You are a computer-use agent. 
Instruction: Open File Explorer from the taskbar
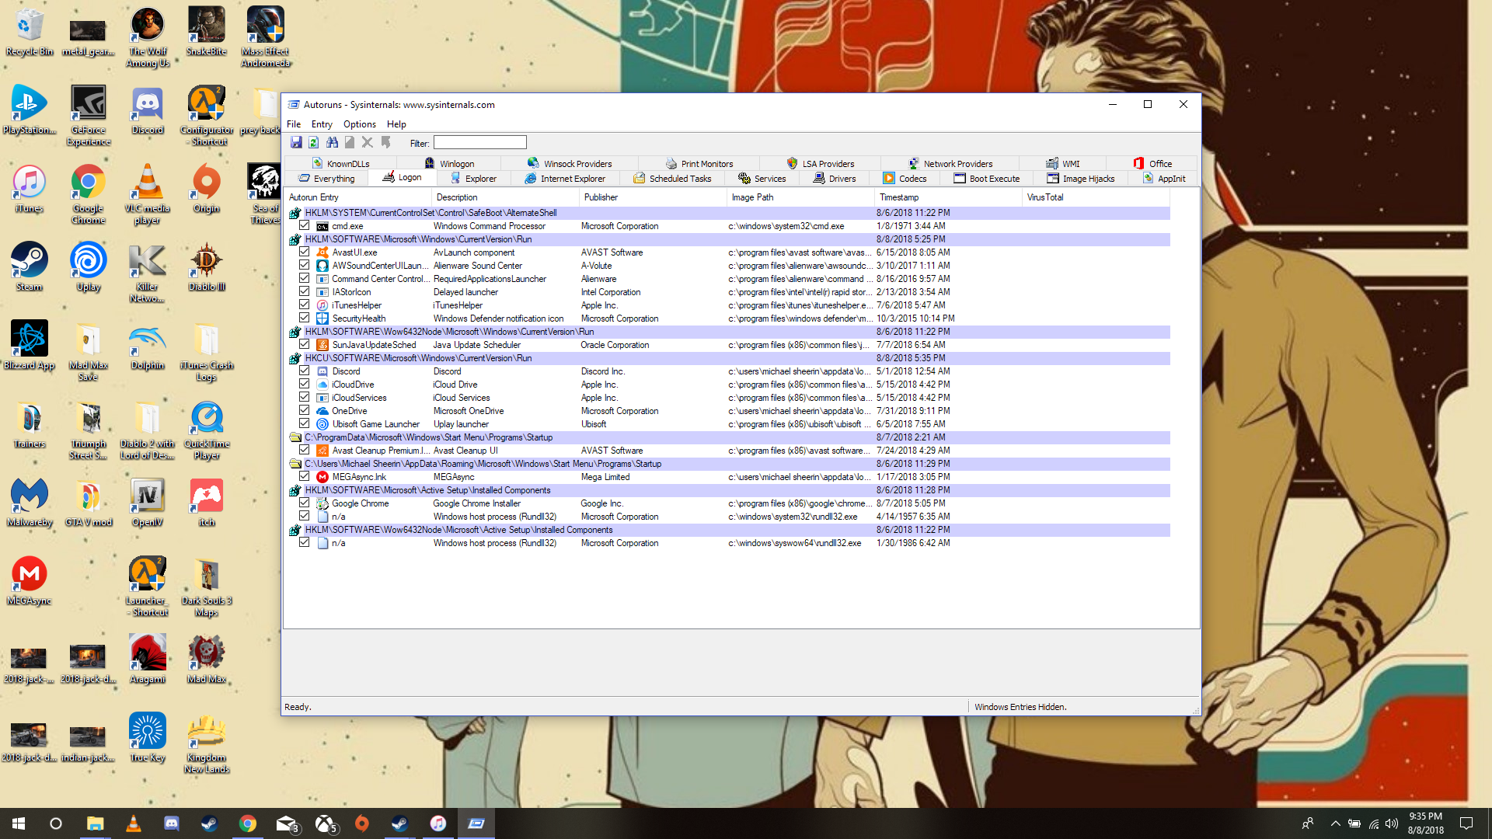95,823
